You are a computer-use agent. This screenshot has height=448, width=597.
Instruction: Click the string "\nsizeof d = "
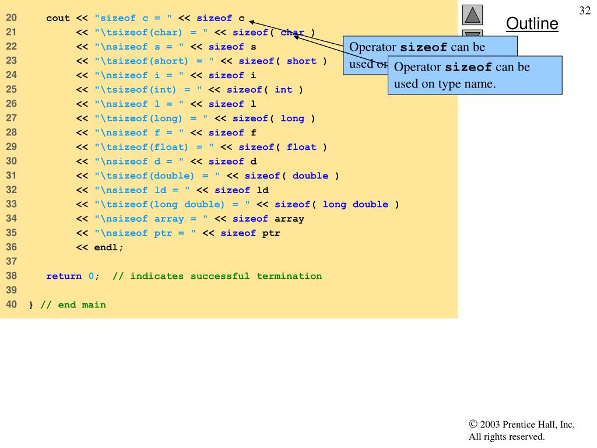coord(139,161)
